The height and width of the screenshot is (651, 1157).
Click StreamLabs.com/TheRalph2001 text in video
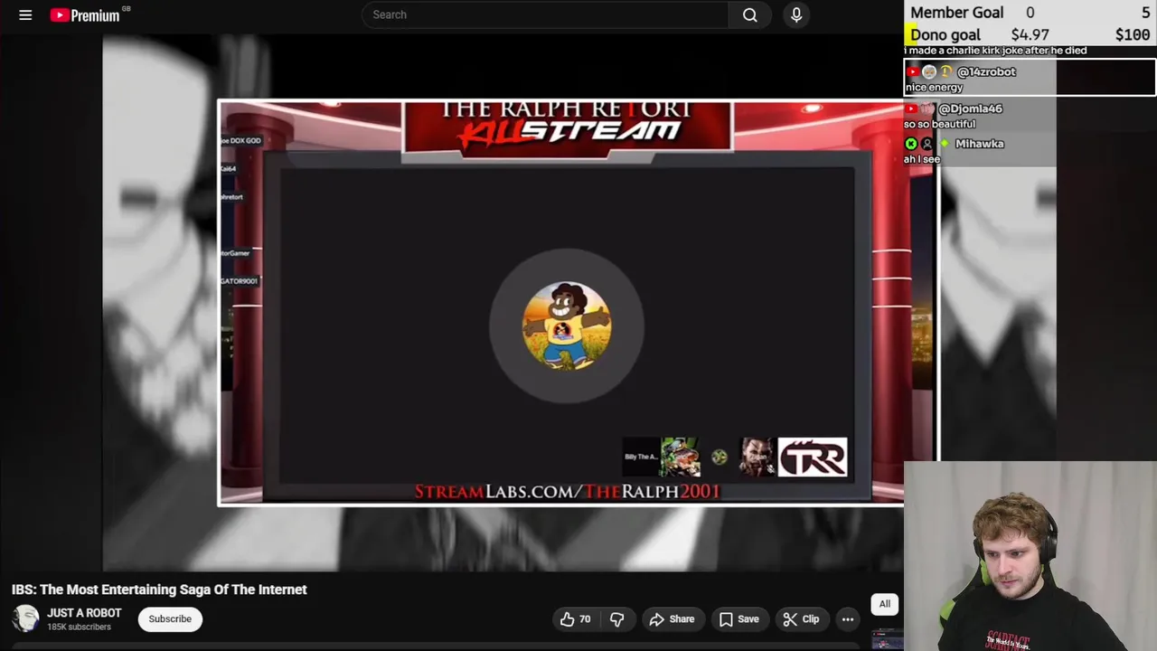(x=567, y=492)
